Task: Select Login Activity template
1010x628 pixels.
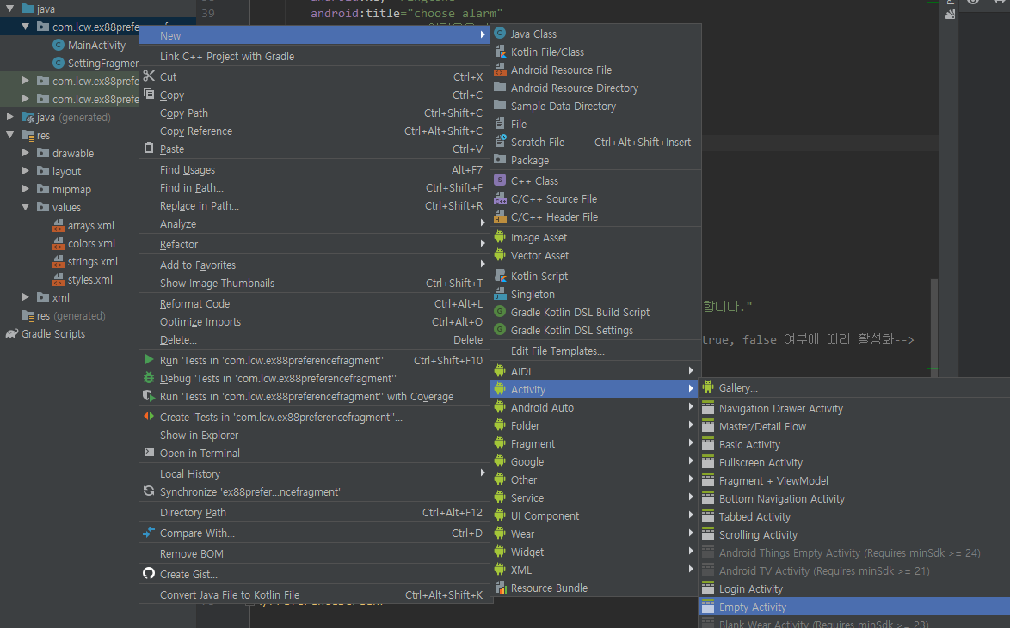Action: coord(854,588)
